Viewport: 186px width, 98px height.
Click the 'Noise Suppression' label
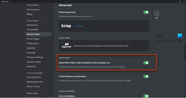(67, 12)
